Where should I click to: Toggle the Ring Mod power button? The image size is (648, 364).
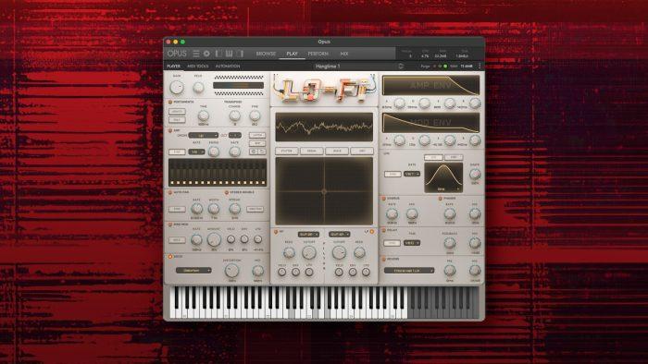click(x=169, y=224)
